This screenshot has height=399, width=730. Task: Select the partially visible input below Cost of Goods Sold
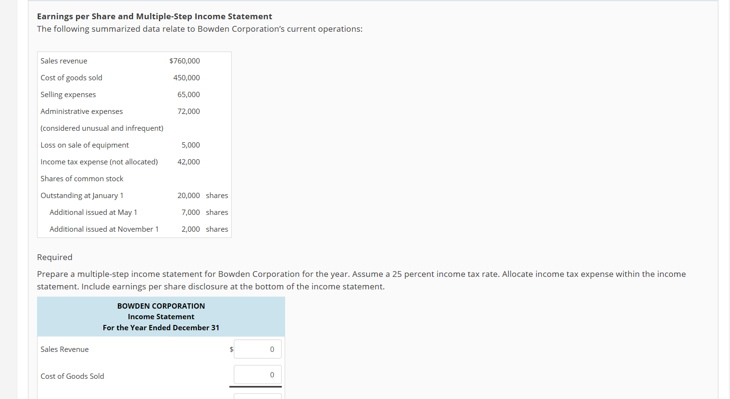(x=257, y=397)
